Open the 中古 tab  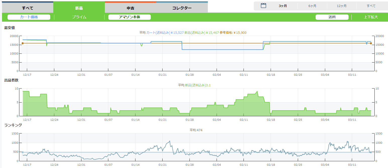point(130,8)
